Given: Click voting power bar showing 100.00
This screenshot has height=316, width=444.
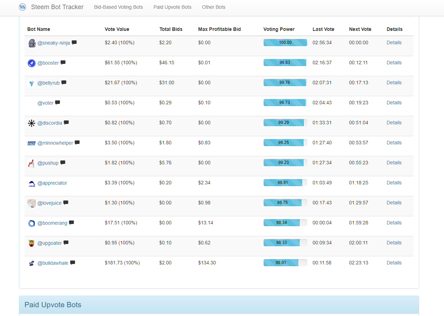Looking at the screenshot, I should (x=285, y=42).
